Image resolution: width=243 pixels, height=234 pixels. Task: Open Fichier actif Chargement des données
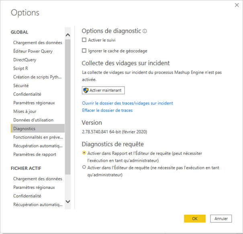coord(37,179)
